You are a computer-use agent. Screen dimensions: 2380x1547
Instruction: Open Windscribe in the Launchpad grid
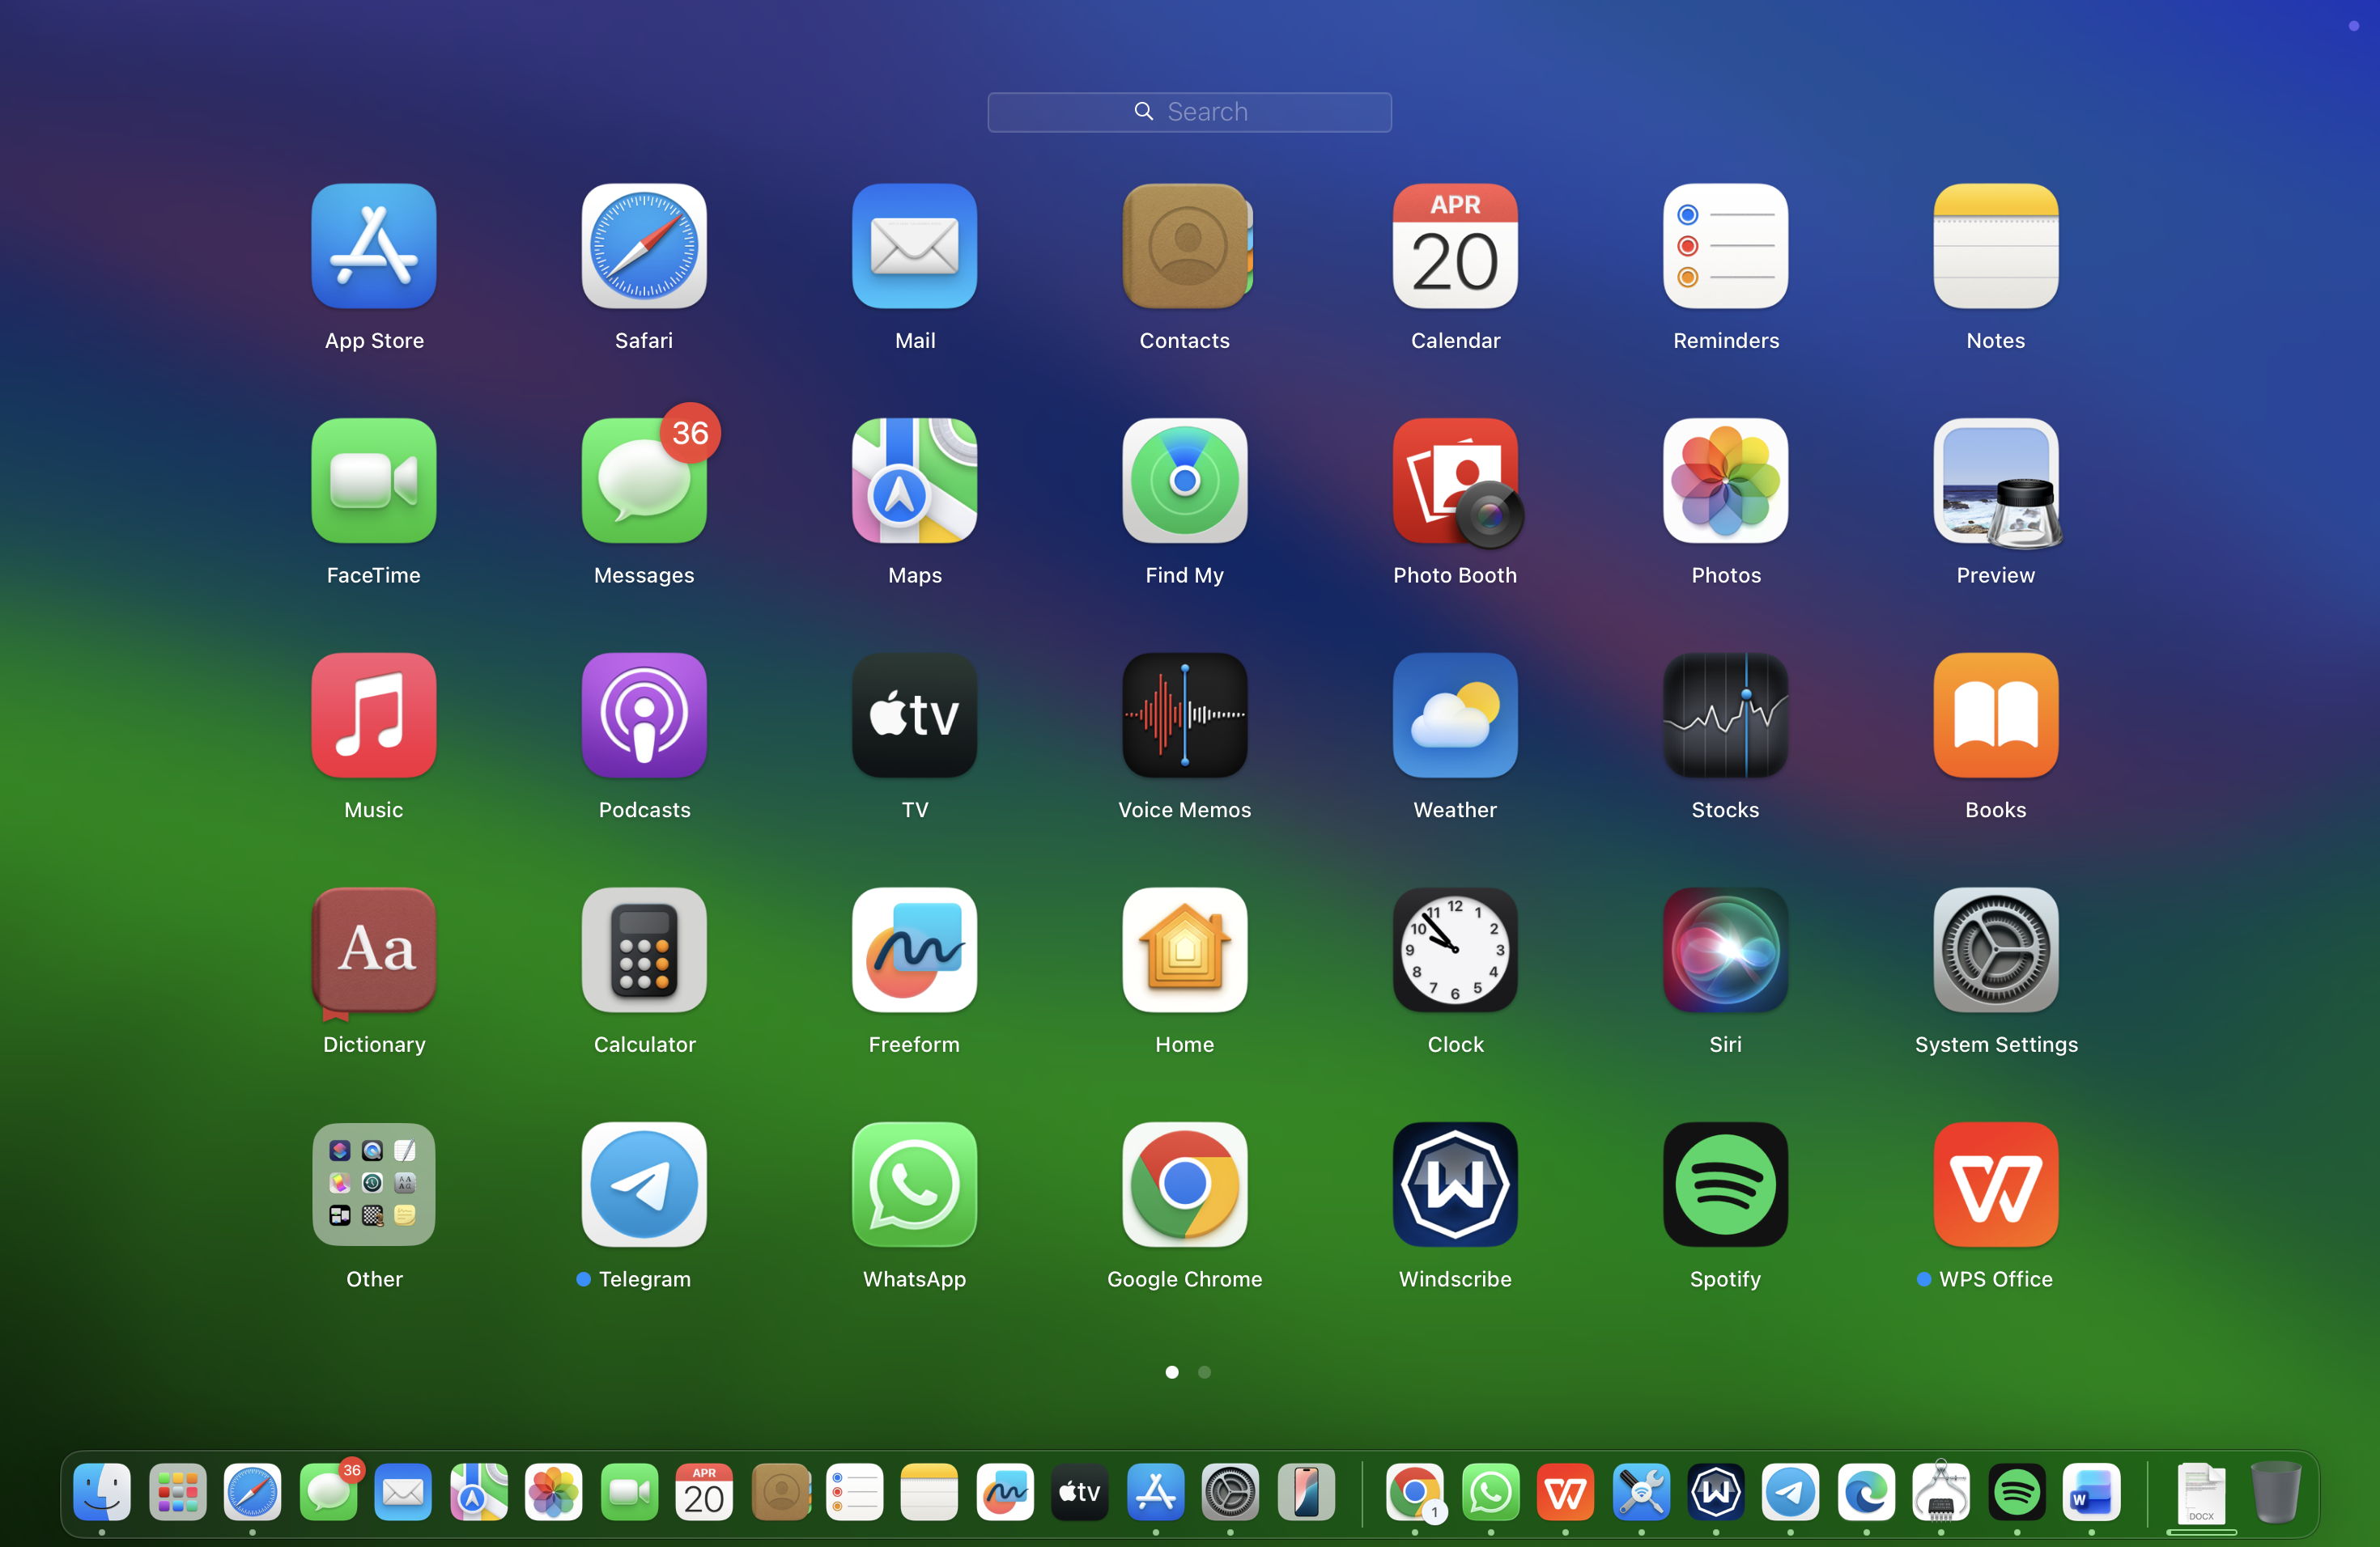(1455, 1185)
